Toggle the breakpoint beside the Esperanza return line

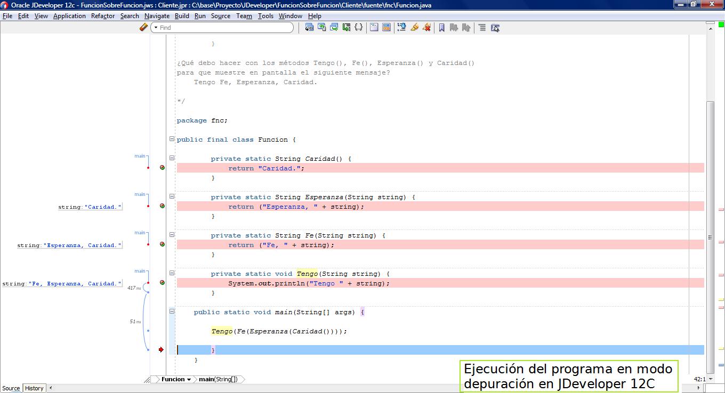(162, 206)
